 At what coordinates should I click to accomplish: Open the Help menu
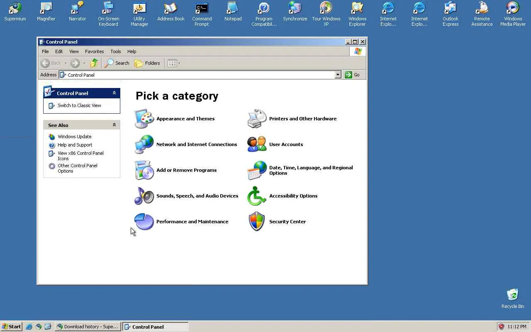tap(132, 51)
